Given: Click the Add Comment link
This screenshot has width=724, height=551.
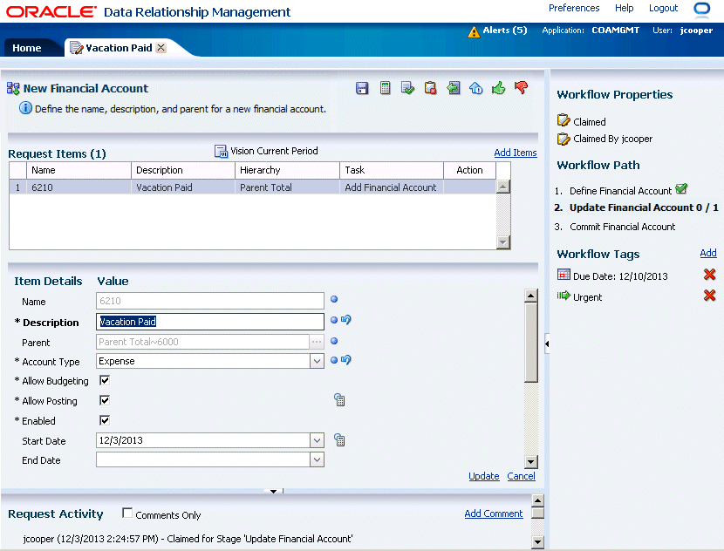Looking at the screenshot, I should pyautogui.click(x=494, y=514).
